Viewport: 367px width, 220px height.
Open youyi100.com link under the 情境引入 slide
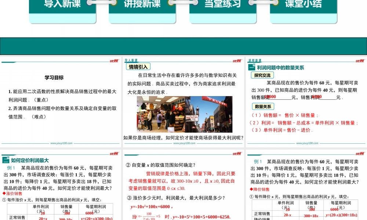pos(184,143)
